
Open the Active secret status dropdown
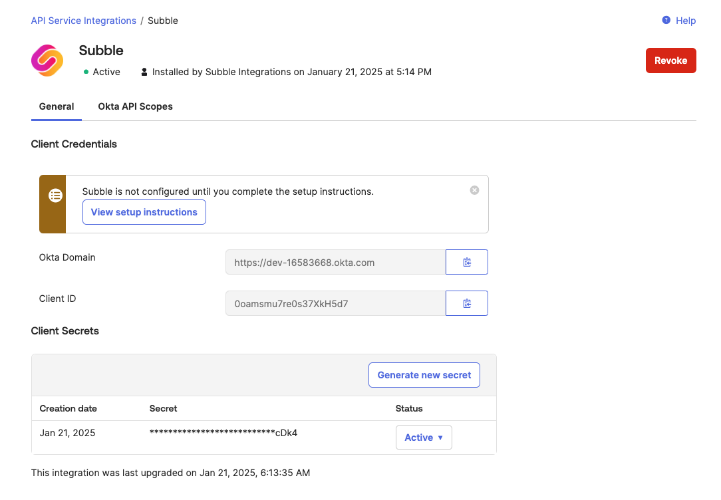[424, 437]
